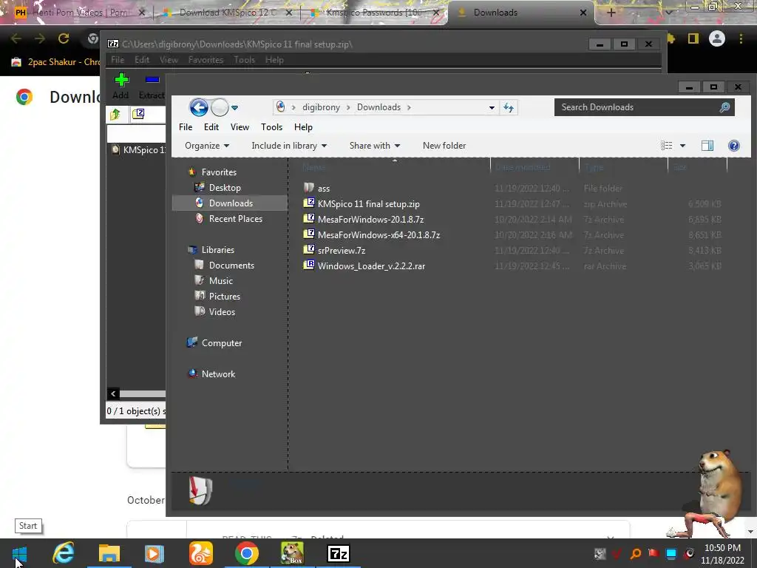Select Computer in the navigation pane
Viewport: 757px width, 568px height.
(x=222, y=343)
